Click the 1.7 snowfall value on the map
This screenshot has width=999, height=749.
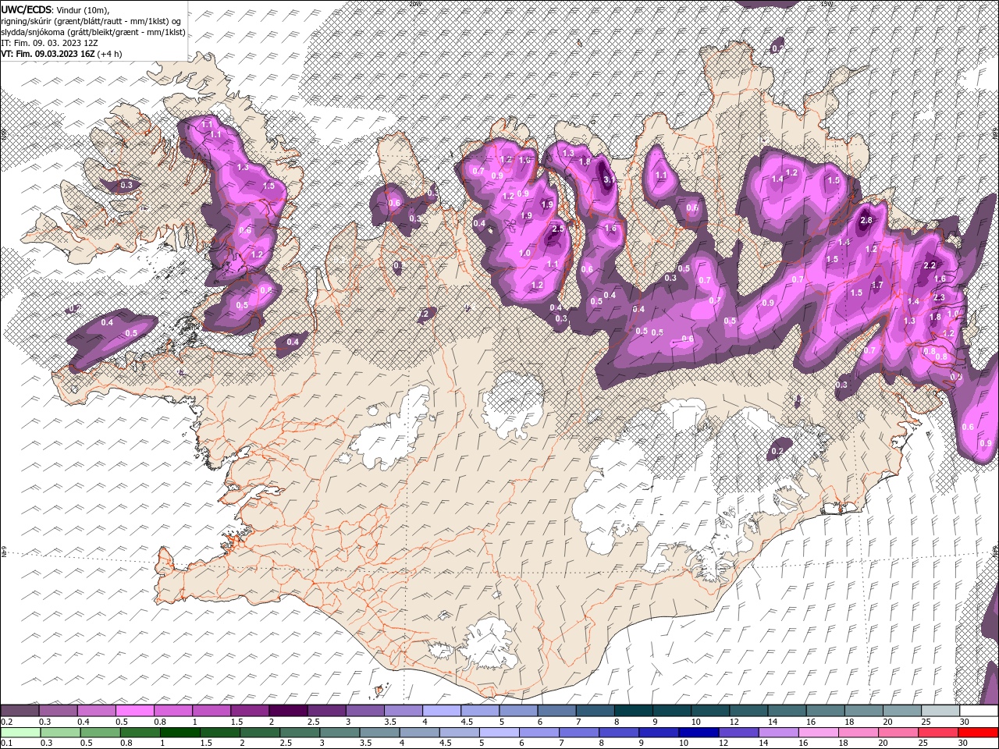click(877, 286)
